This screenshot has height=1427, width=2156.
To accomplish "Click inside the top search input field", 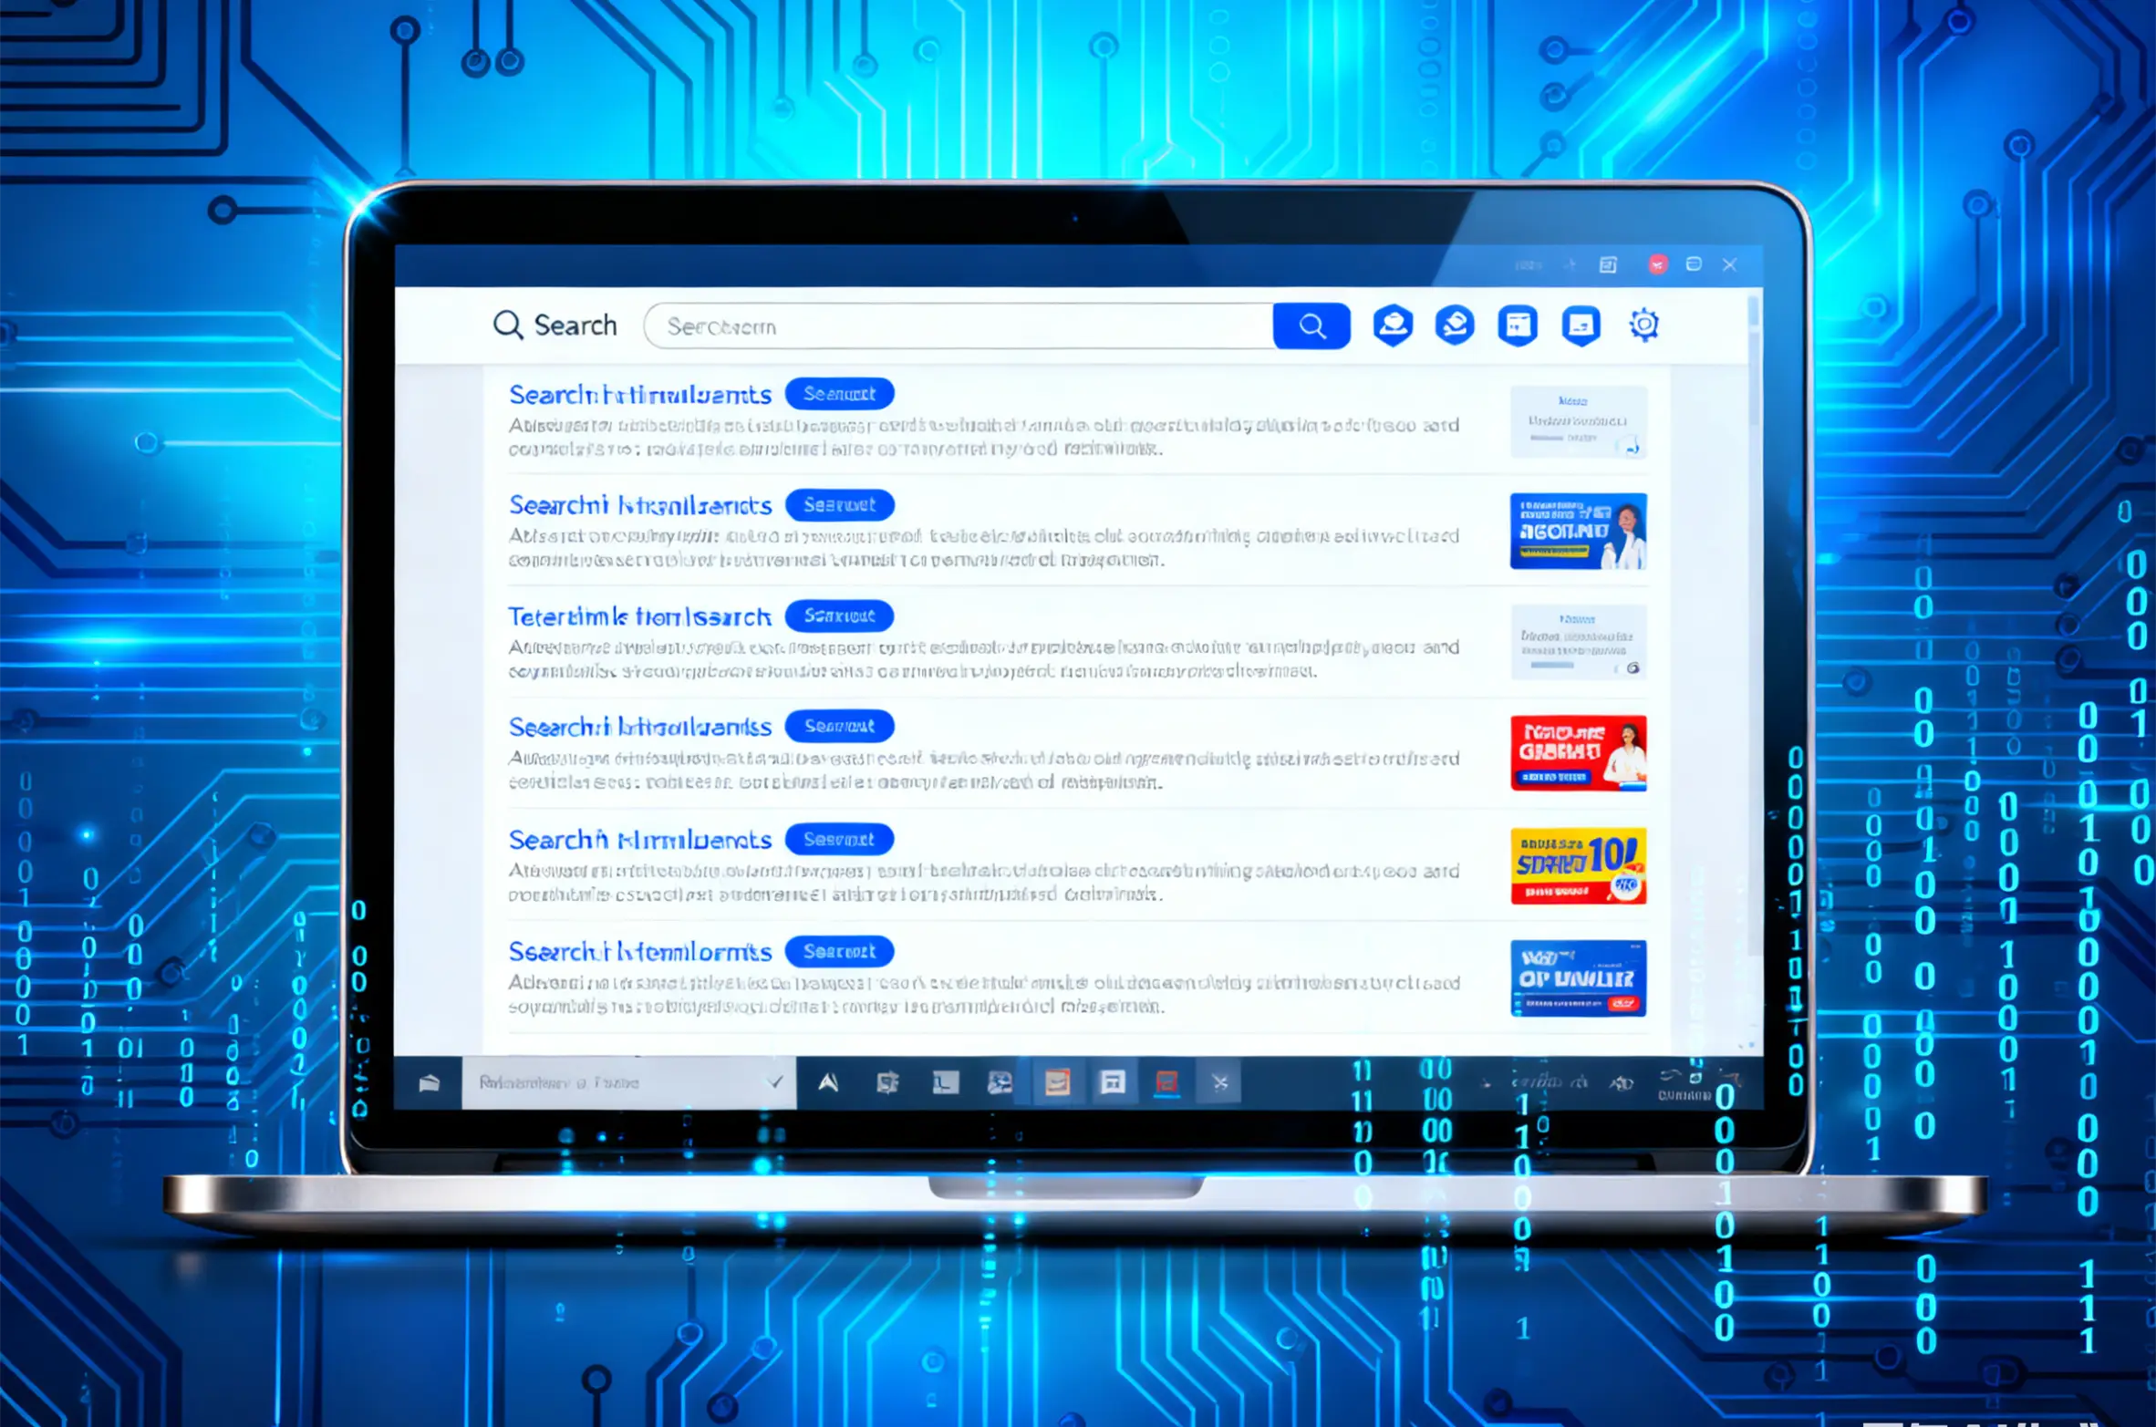I will [958, 326].
